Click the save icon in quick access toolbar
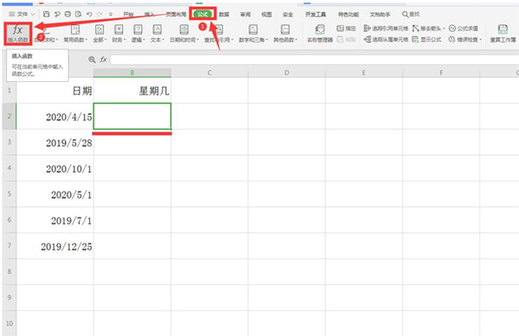The height and width of the screenshot is (336, 519). coord(47,14)
